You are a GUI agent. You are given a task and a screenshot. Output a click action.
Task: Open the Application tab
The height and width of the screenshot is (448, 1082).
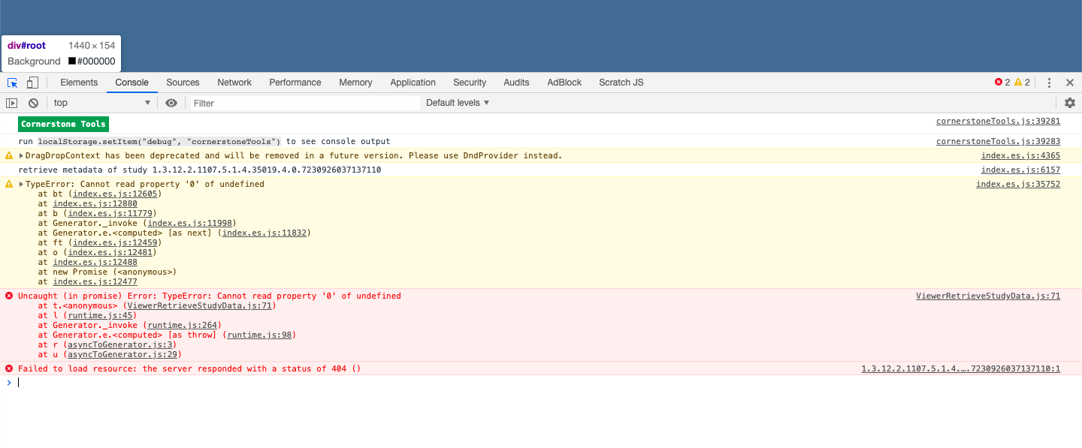coord(413,83)
